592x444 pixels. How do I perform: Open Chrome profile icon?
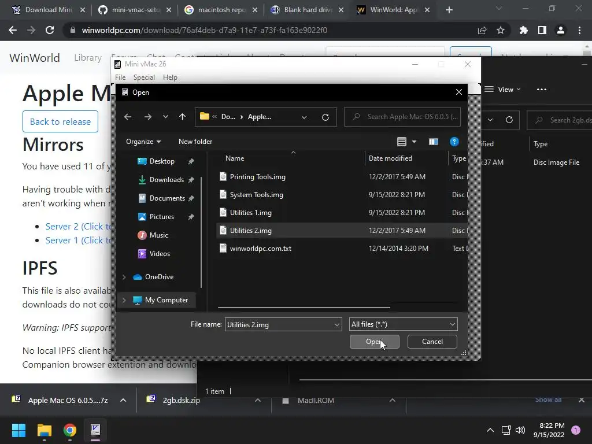click(x=561, y=30)
